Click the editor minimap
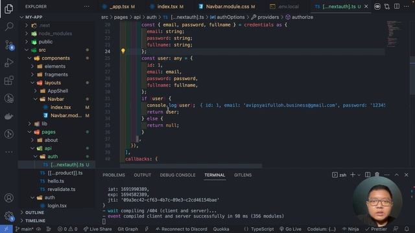The height and width of the screenshot is (233, 415). pyautogui.click(x=394, y=34)
